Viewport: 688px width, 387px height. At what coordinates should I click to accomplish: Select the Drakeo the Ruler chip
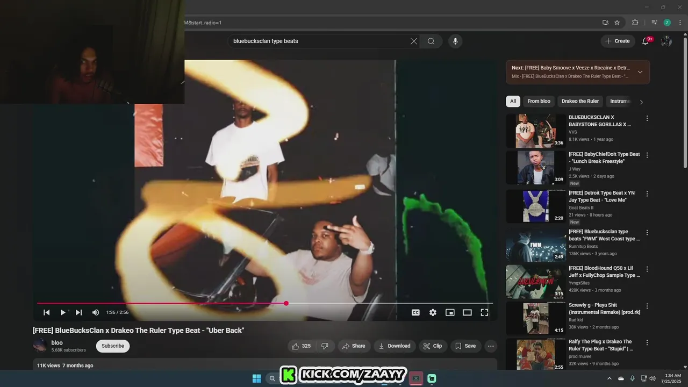click(x=580, y=101)
